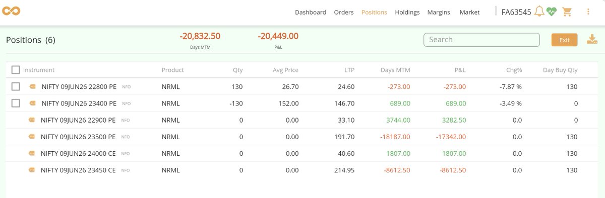
Task: Select NIFTY 09JUN26 24000 CE instrument name
Action: [78, 154]
